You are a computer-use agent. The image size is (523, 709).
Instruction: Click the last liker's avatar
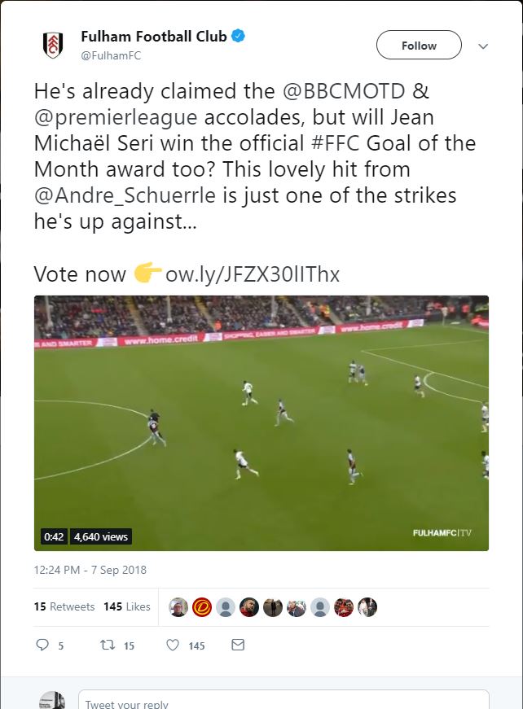coord(367,607)
